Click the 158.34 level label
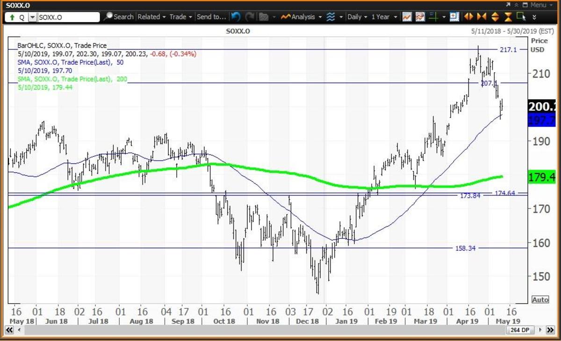Viewport: 561px width, 341px height. click(x=465, y=248)
